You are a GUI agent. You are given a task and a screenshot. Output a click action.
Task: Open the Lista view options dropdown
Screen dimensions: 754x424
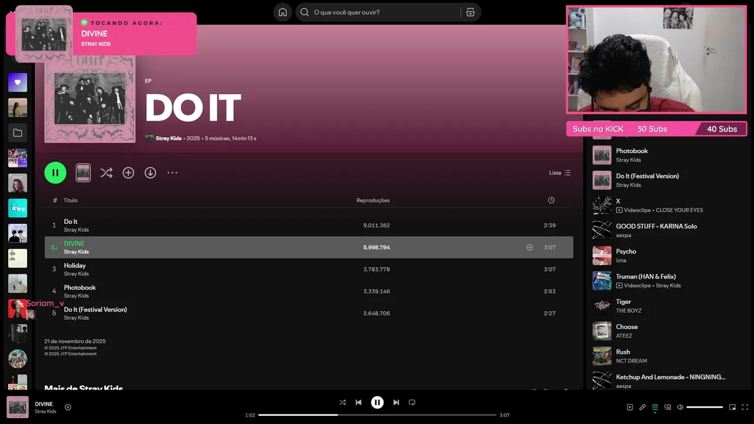(560, 173)
